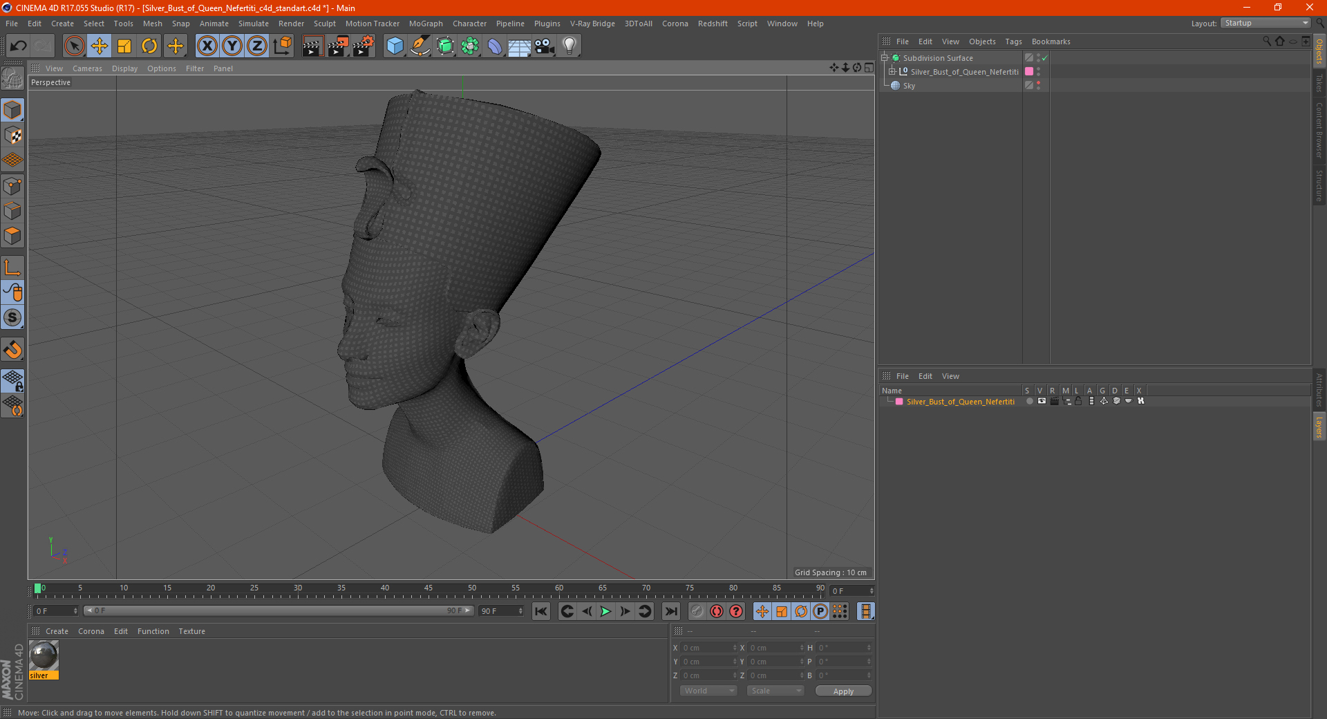Select the Sky object
Image resolution: width=1327 pixels, height=719 pixels.
(909, 86)
